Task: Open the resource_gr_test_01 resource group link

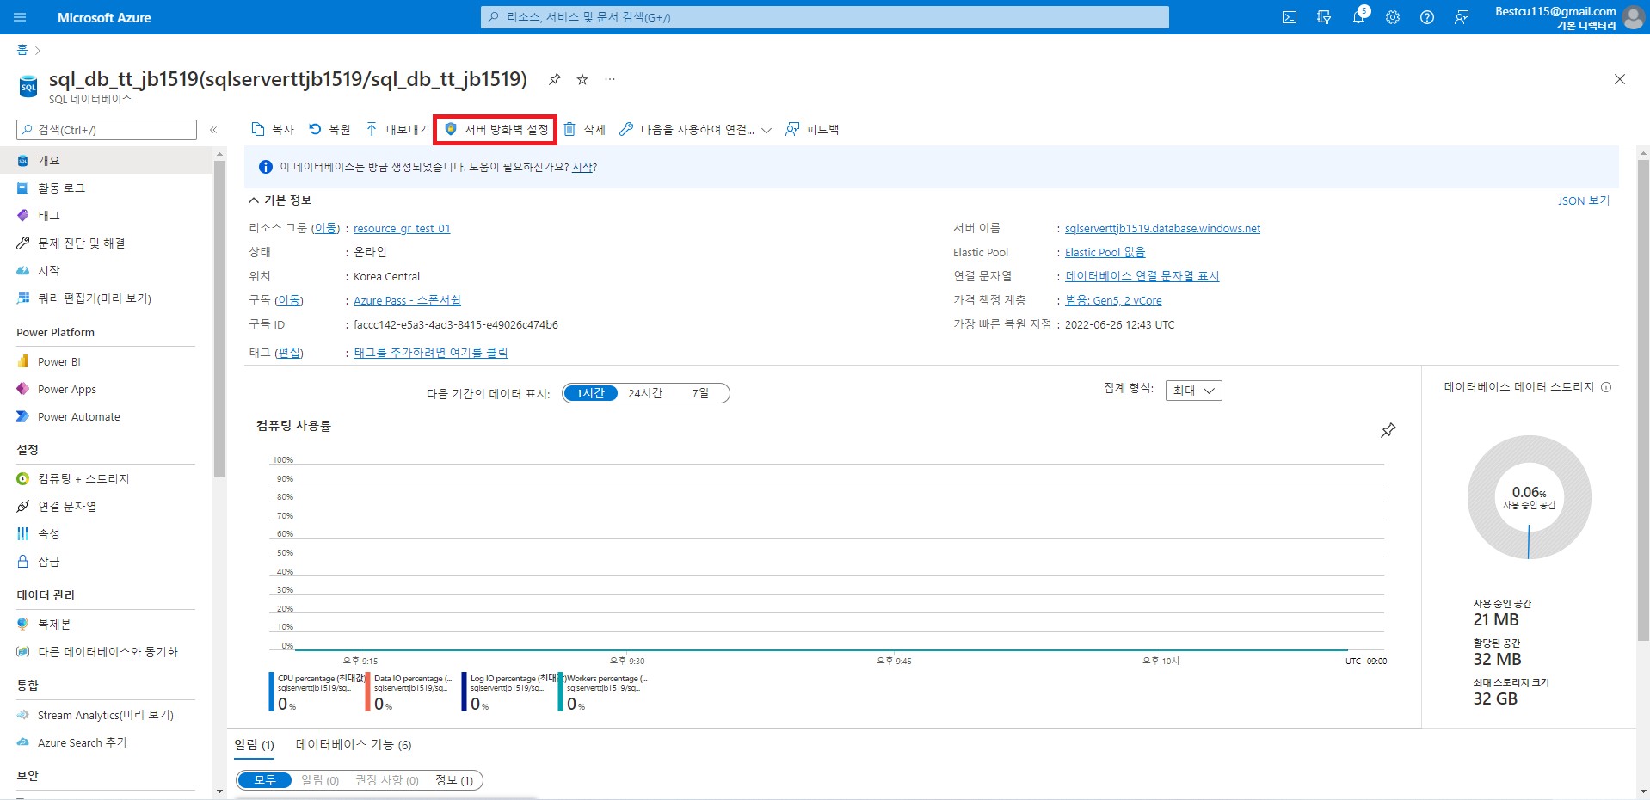Action: pos(402,229)
